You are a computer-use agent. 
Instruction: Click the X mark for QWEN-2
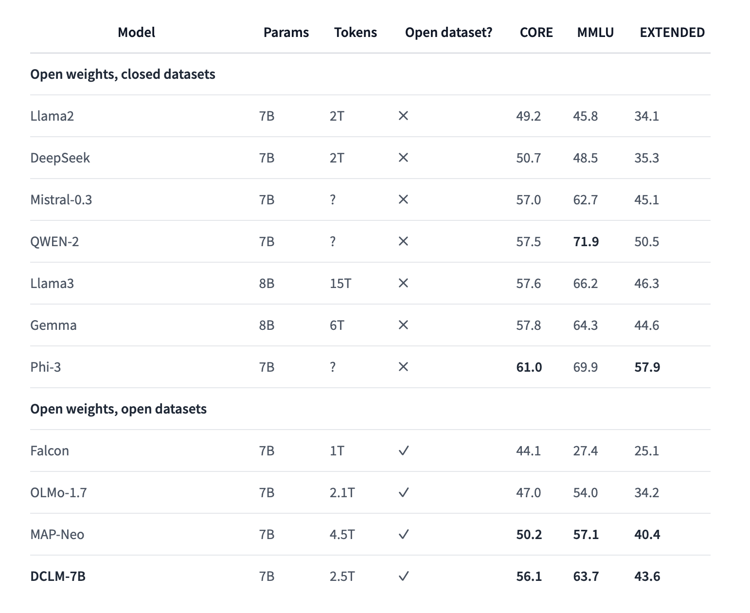[403, 241]
